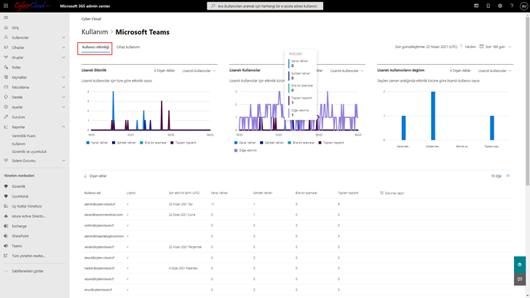Open the app launcher hamburger menu
This screenshot has height=298, width=530.
(x=6, y=6)
